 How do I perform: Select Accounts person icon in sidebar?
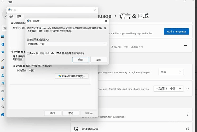click(x=3, y=76)
